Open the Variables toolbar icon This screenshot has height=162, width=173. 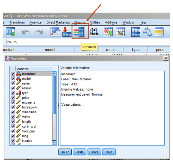click(79, 32)
